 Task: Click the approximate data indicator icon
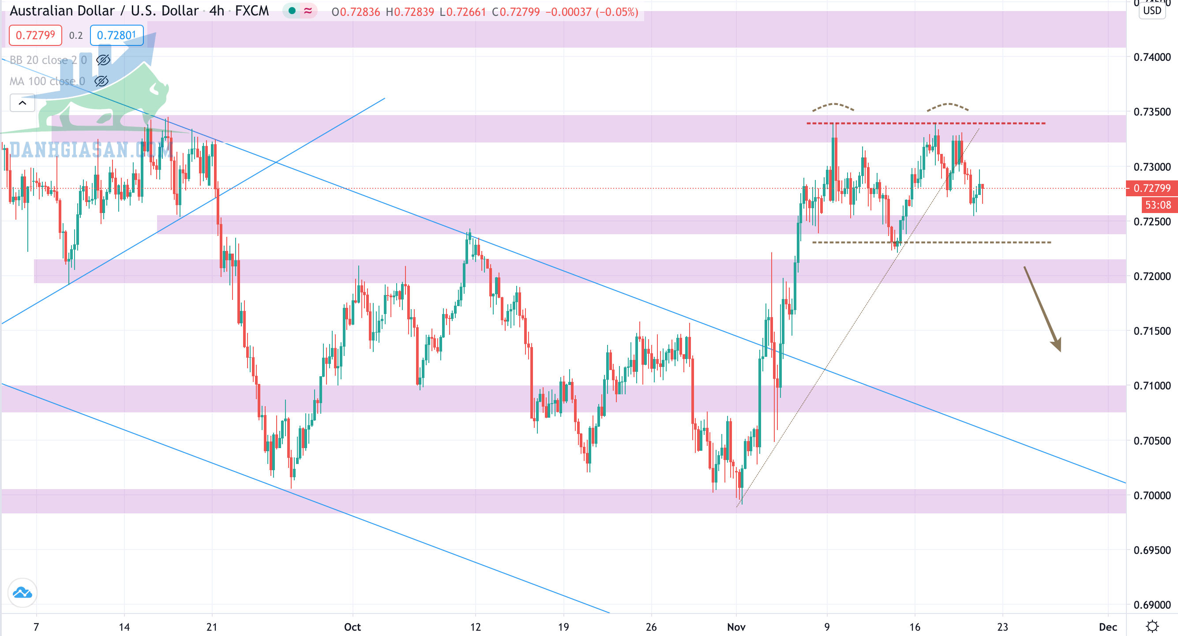tap(308, 11)
